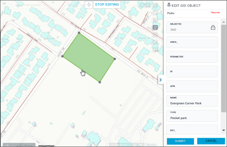Click into the AREA_ field
This screenshot has width=227, height=147.
click(193, 43)
